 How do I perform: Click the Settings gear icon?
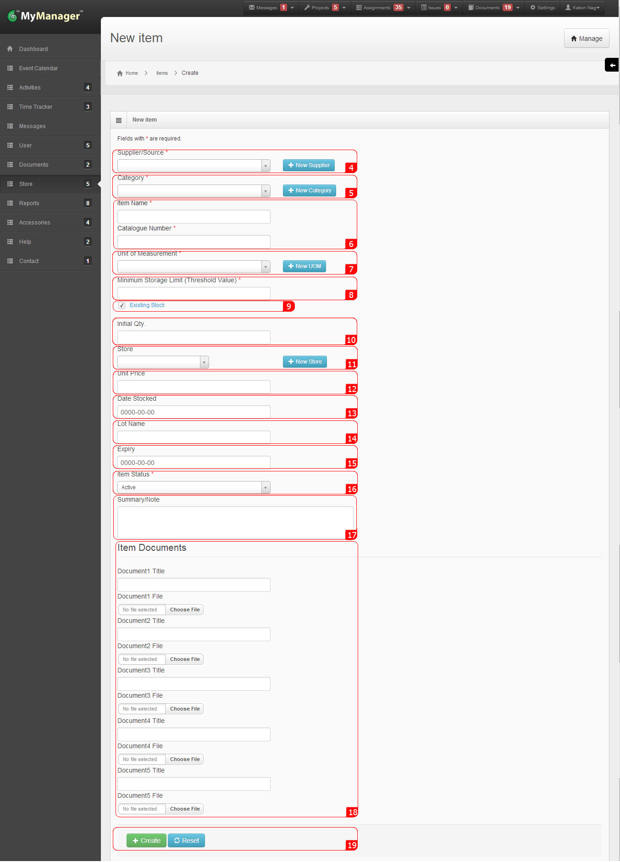click(533, 7)
